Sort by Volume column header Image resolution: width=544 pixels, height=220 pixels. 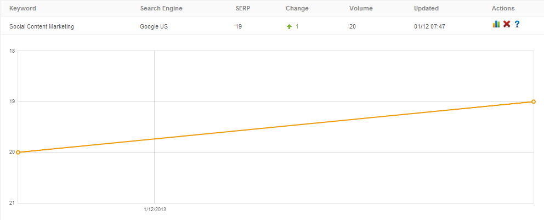tap(361, 8)
